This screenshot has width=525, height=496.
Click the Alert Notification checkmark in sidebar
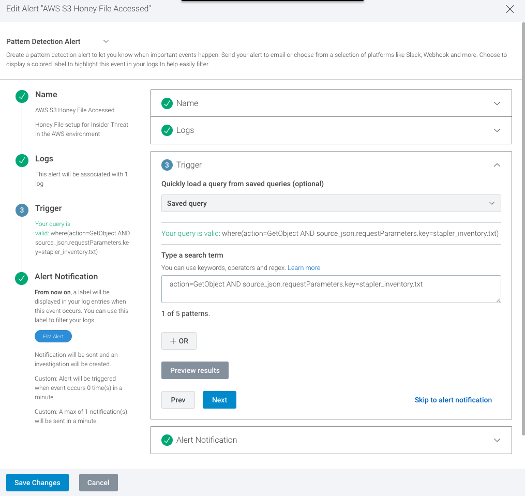pyautogui.click(x=22, y=278)
